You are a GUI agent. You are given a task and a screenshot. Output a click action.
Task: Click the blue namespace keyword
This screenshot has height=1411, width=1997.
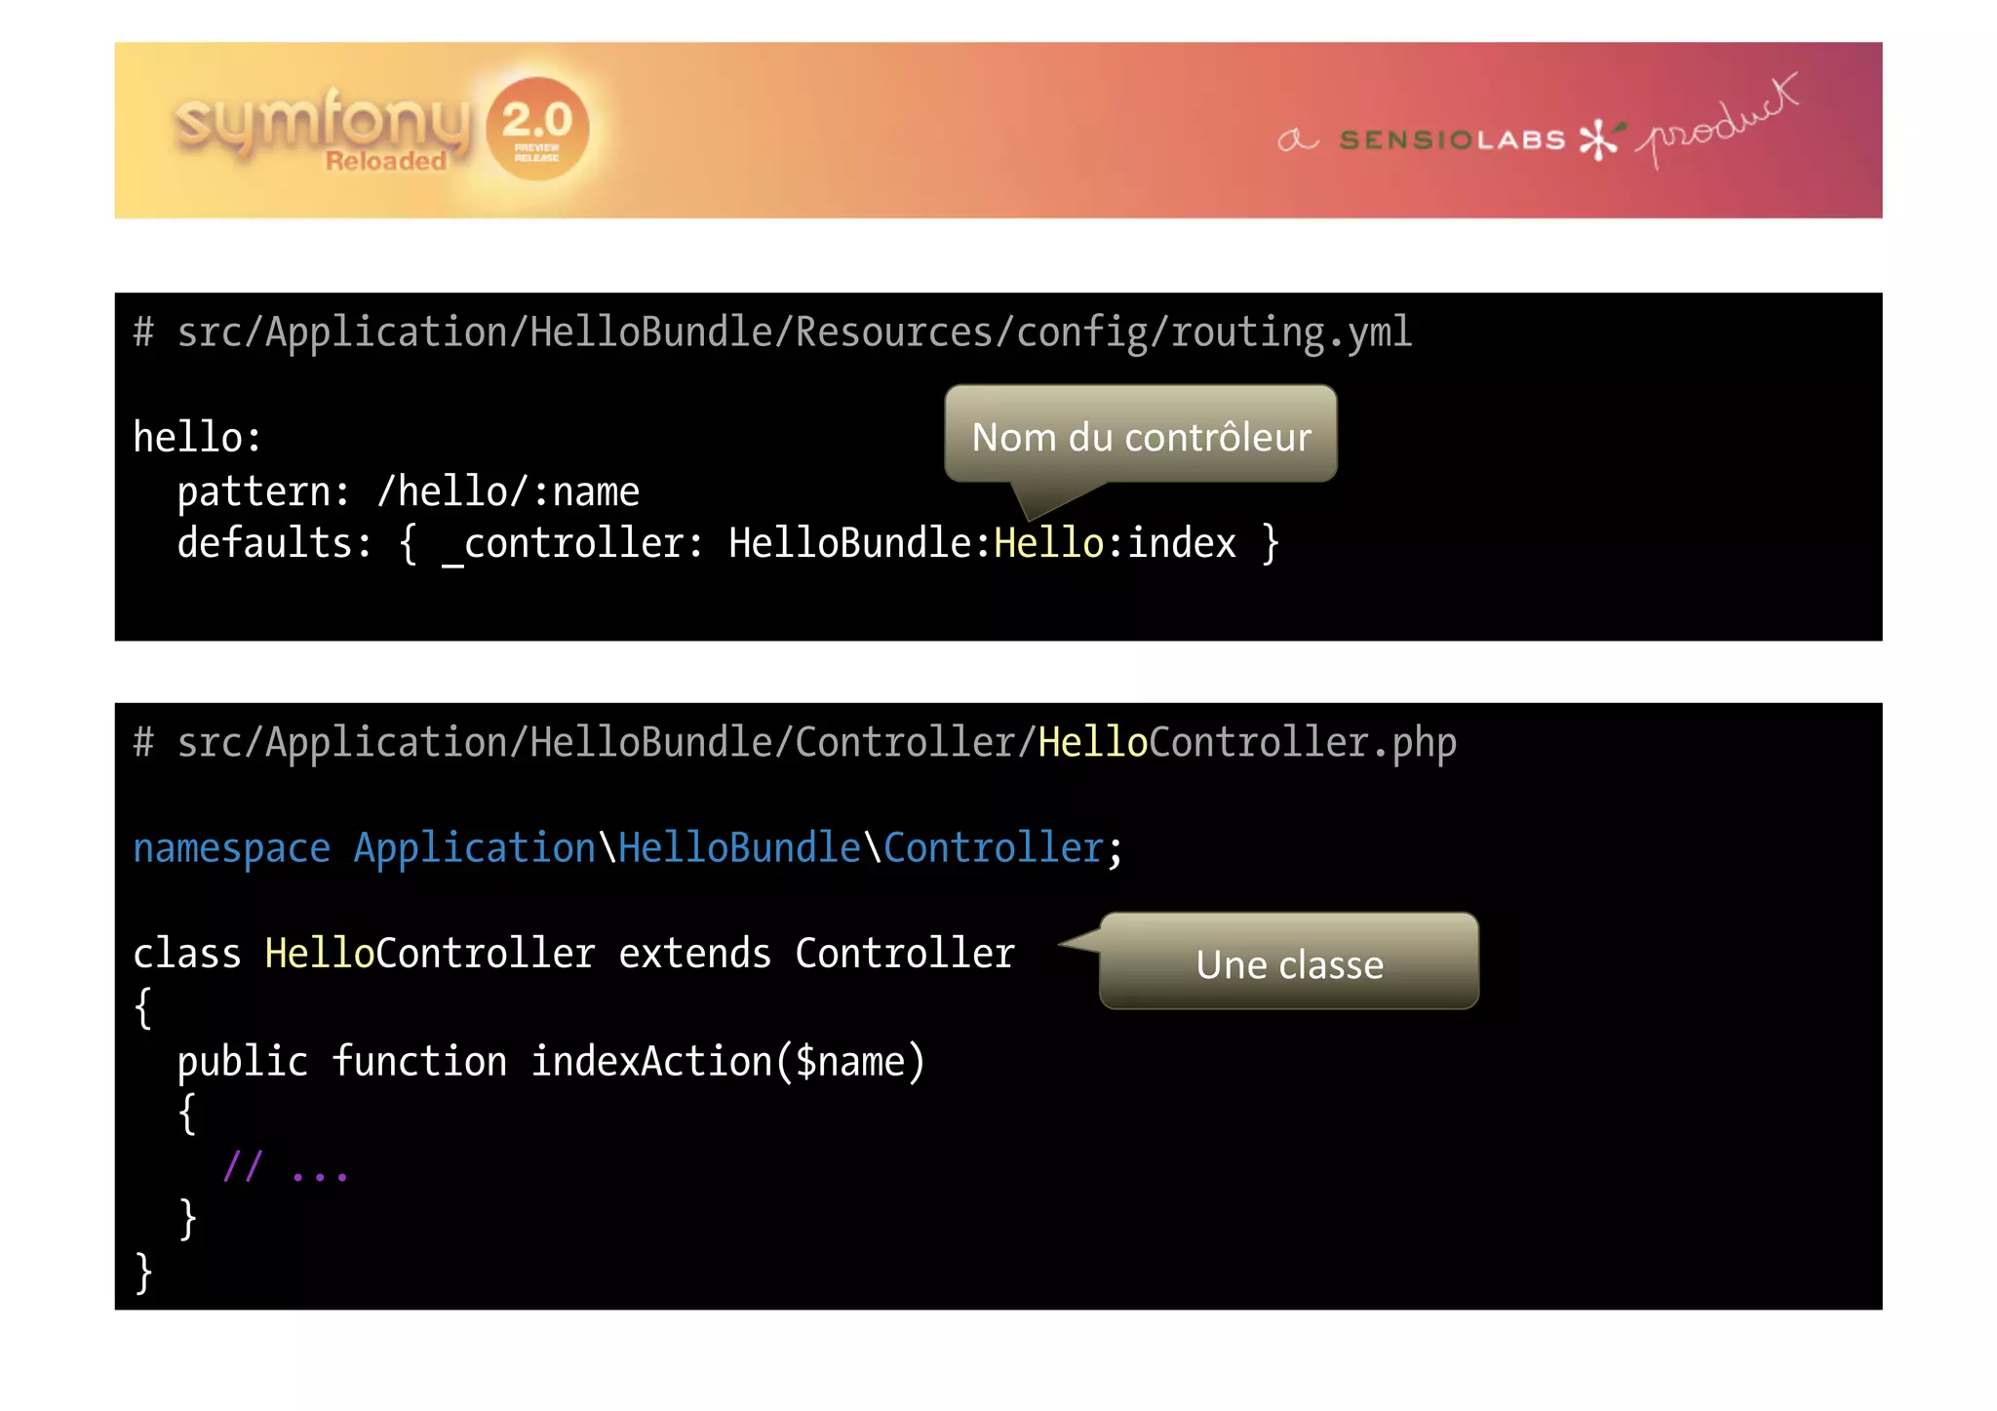(x=231, y=848)
